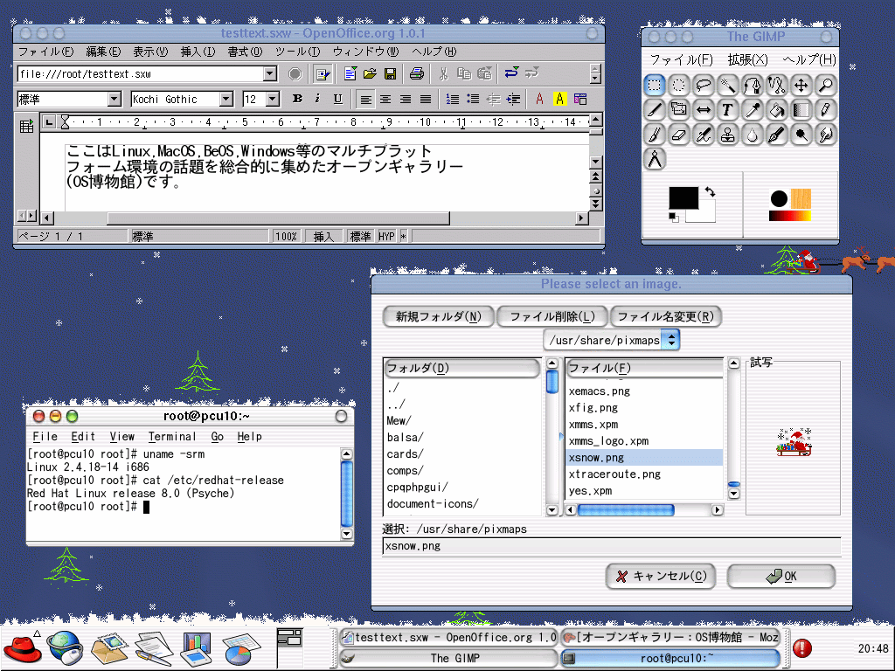Set right text alignment in OpenOffice
Viewport: 895px width, 671px height.
click(406, 100)
